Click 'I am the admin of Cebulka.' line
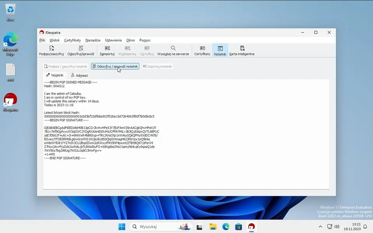Screen dimensions: 373x233 tap(63, 93)
